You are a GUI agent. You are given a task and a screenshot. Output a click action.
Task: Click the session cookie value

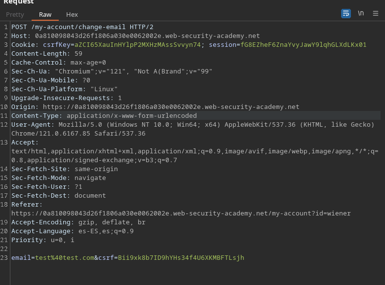303,45
